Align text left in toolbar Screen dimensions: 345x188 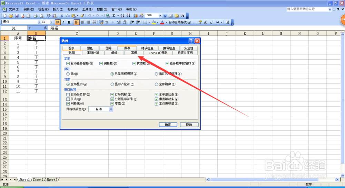point(76,22)
